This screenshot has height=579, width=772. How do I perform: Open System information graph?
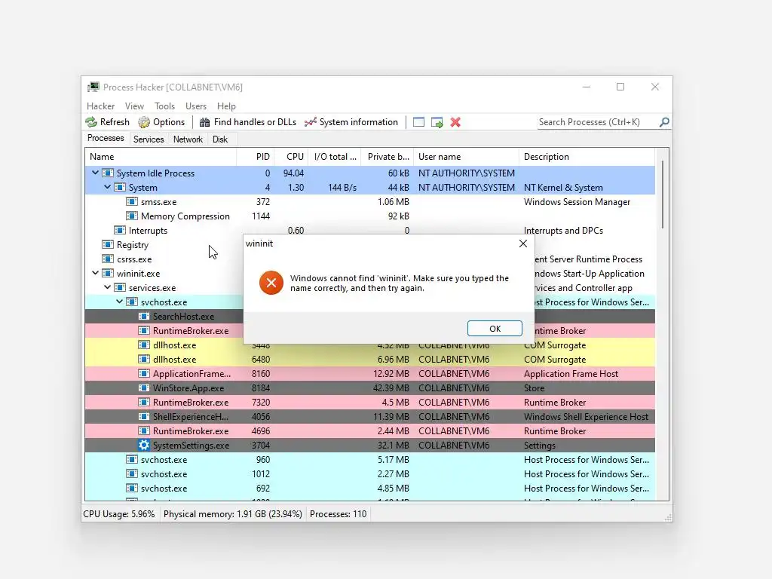click(x=351, y=122)
